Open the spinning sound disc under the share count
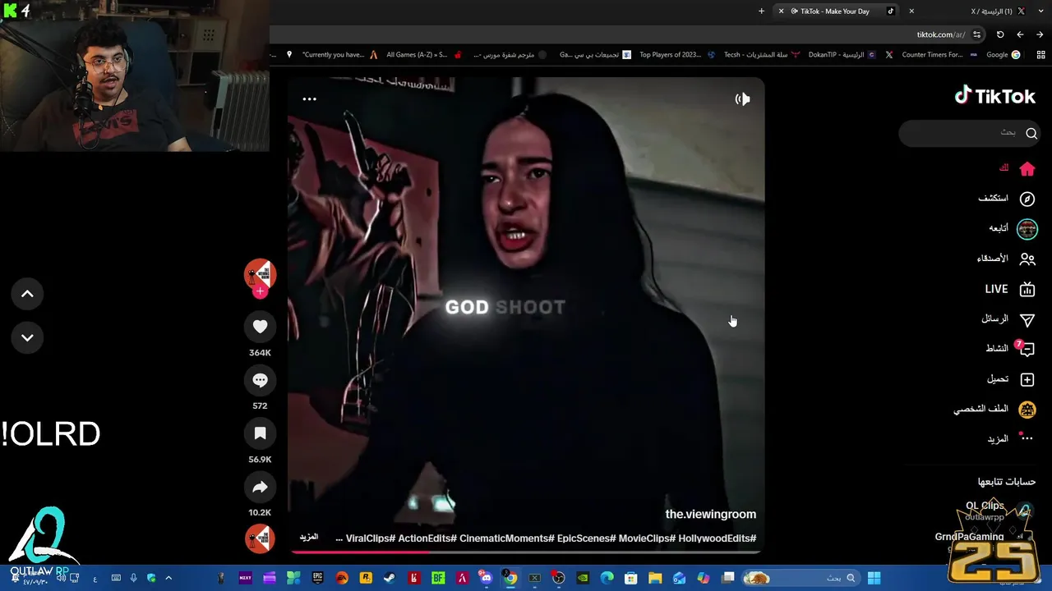This screenshot has width=1052, height=591. click(x=260, y=538)
